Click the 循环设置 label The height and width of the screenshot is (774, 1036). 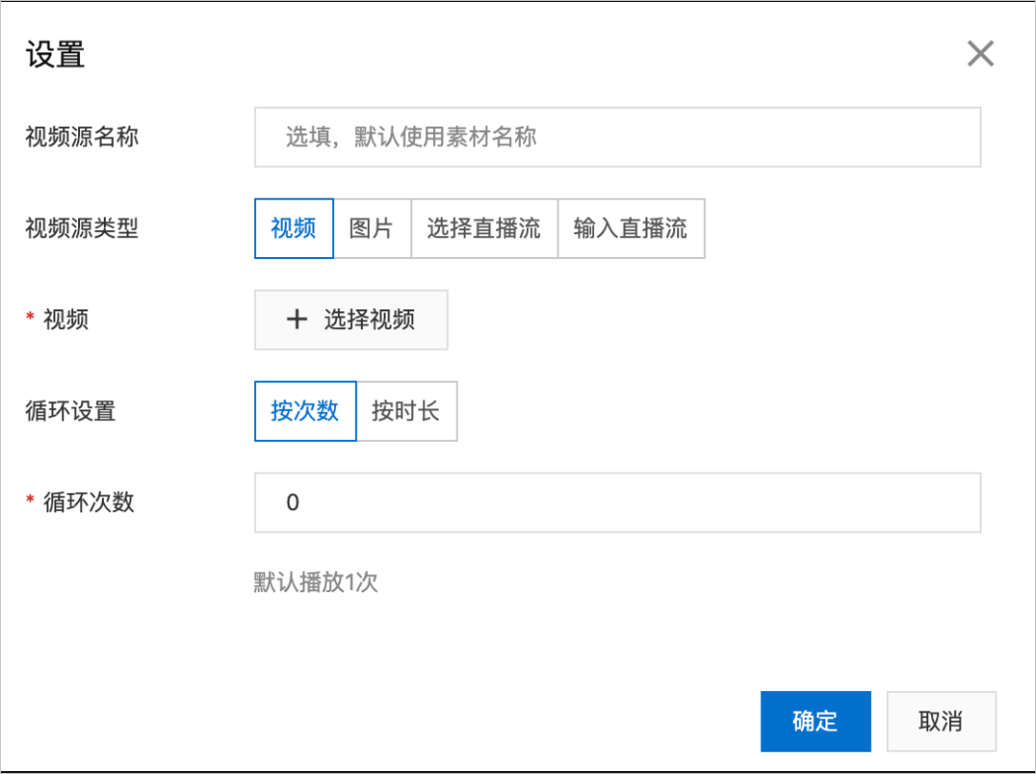pyautogui.click(x=72, y=411)
